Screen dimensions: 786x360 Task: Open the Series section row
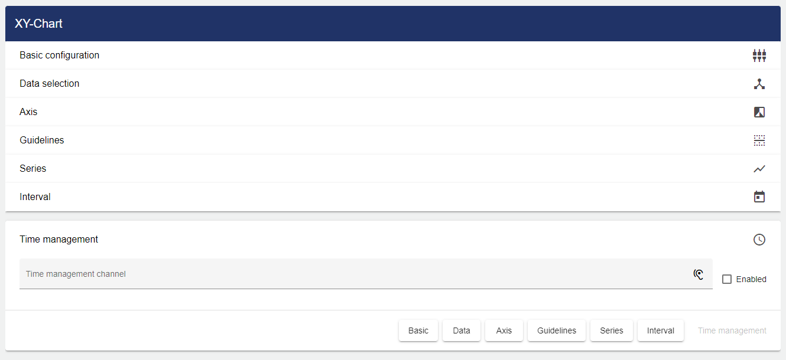(33, 169)
